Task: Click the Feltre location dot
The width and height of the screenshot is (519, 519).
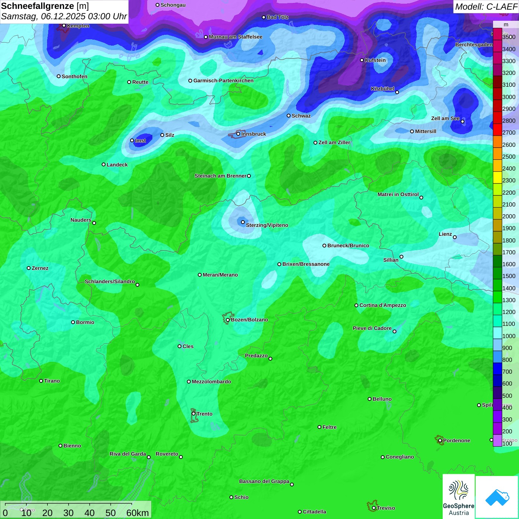Action: 320,427
